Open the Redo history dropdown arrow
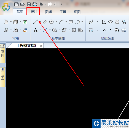 (54, 4)
